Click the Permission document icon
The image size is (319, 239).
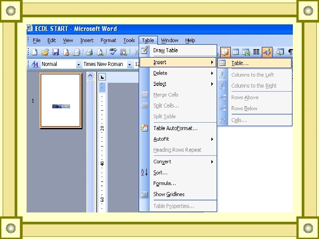click(x=66, y=52)
